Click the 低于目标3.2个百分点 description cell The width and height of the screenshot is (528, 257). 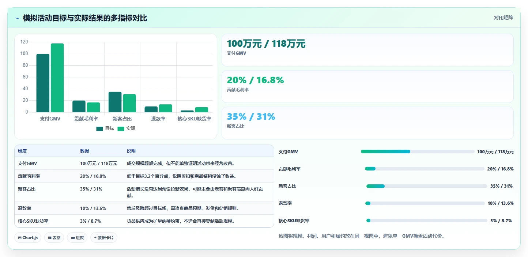click(199, 176)
